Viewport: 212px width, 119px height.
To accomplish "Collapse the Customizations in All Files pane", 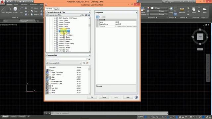I will pyautogui.click(x=89, y=12).
